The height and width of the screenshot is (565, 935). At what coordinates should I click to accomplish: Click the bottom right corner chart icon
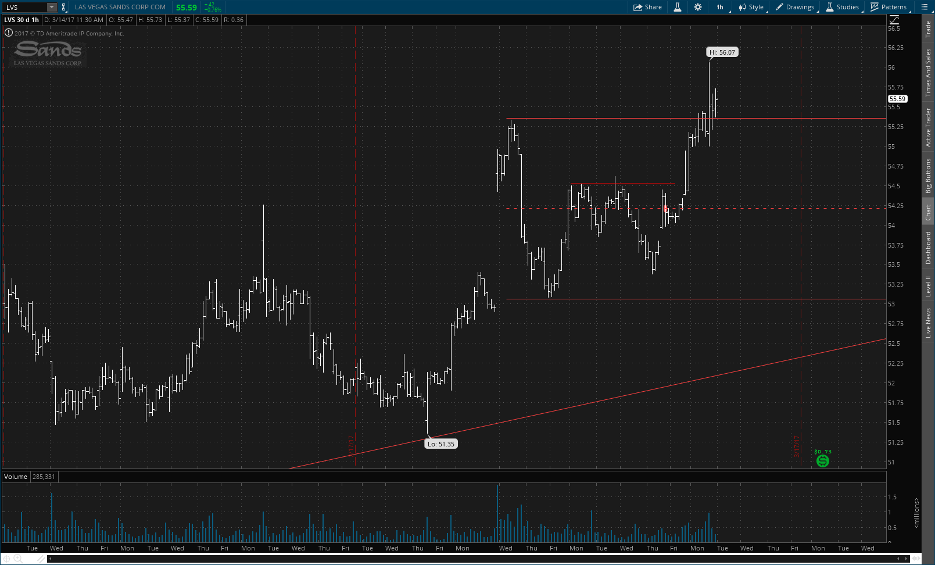(x=917, y=559)
